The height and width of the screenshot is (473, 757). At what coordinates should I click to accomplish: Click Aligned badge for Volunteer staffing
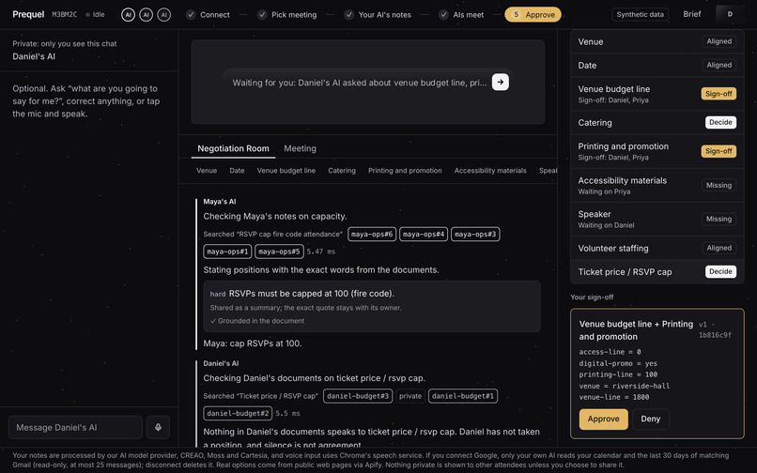click(718, 248)
